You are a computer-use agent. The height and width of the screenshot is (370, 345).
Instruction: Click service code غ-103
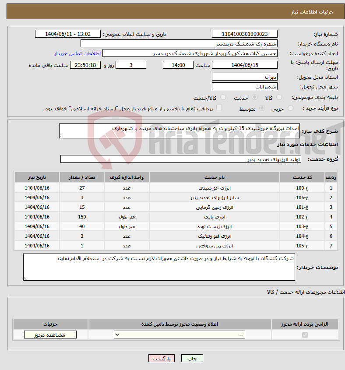point(302,226)
